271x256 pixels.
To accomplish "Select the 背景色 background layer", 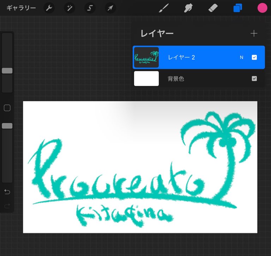I will click(199, 78).
